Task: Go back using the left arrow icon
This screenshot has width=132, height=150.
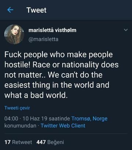Action: 10,10
